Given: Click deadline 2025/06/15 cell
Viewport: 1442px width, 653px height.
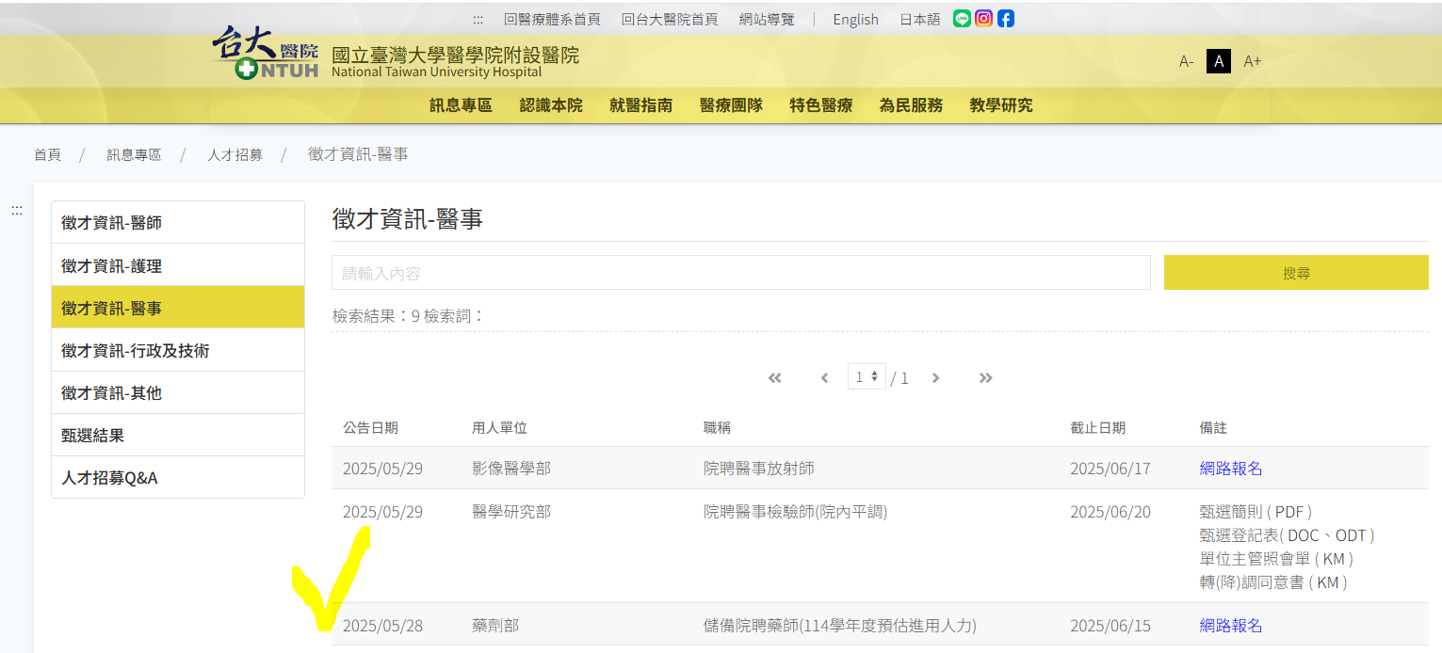Looking at the screenshot, I should click(1110, 625).
